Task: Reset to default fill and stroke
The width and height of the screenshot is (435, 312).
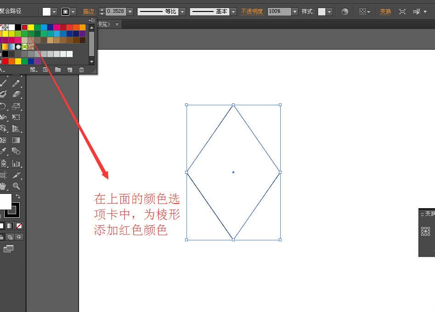Action: point(1,215)
